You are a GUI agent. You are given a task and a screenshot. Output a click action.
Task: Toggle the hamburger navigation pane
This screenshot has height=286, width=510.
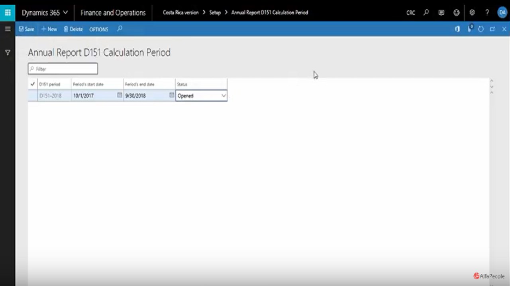tap(8, 29)
